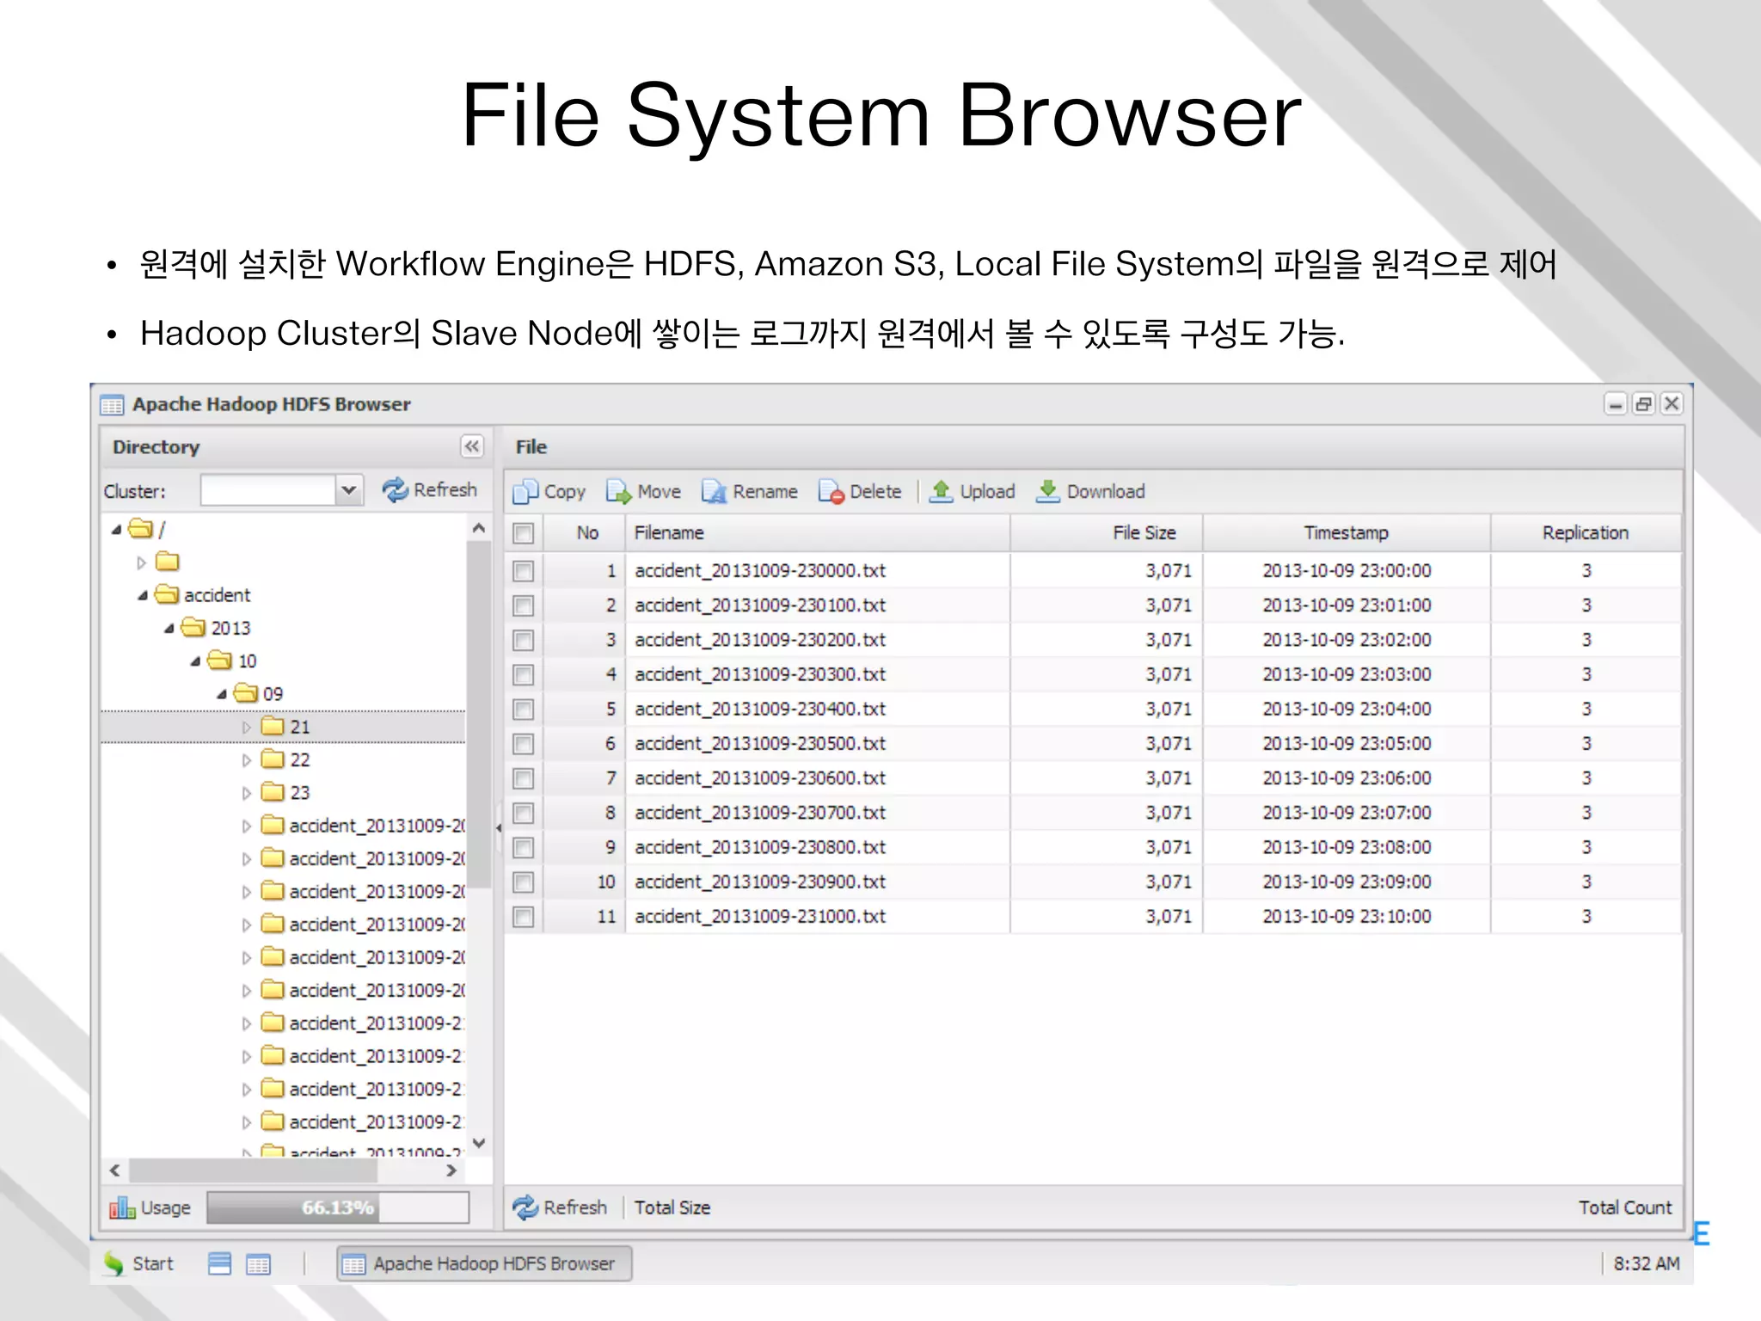Check row 5 accident_20131009-230400.txt

pyautogui.click(x=523, y=710)
